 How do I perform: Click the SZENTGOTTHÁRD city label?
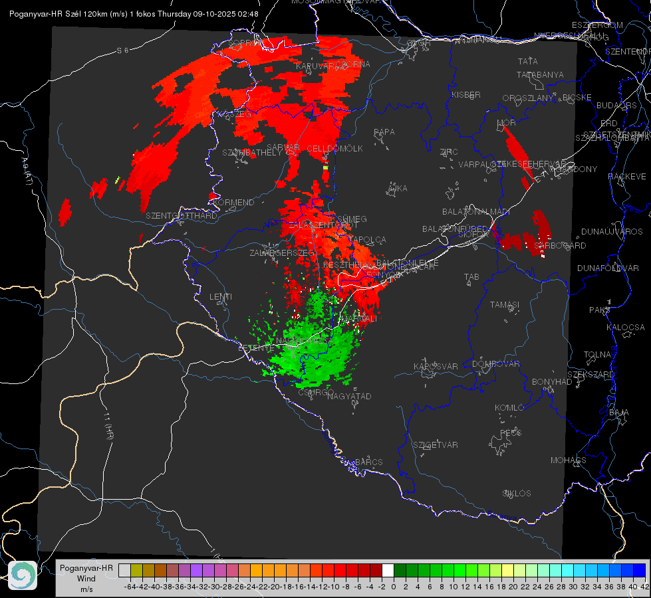(182, 216)
